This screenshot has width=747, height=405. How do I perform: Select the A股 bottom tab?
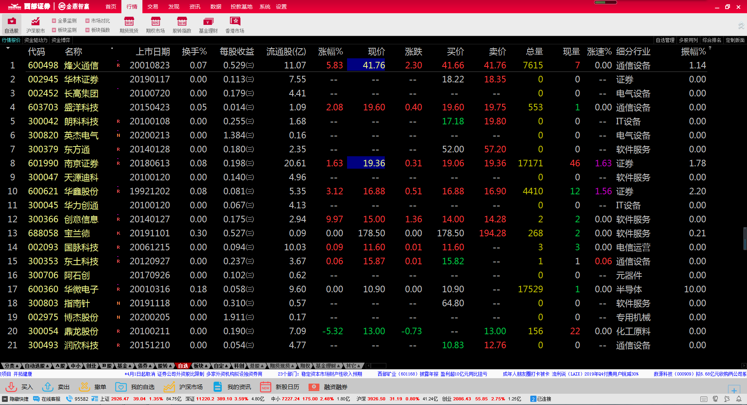(60, 366)
